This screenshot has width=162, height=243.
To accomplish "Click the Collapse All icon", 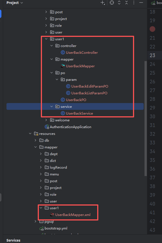I will tap(127, 3).
